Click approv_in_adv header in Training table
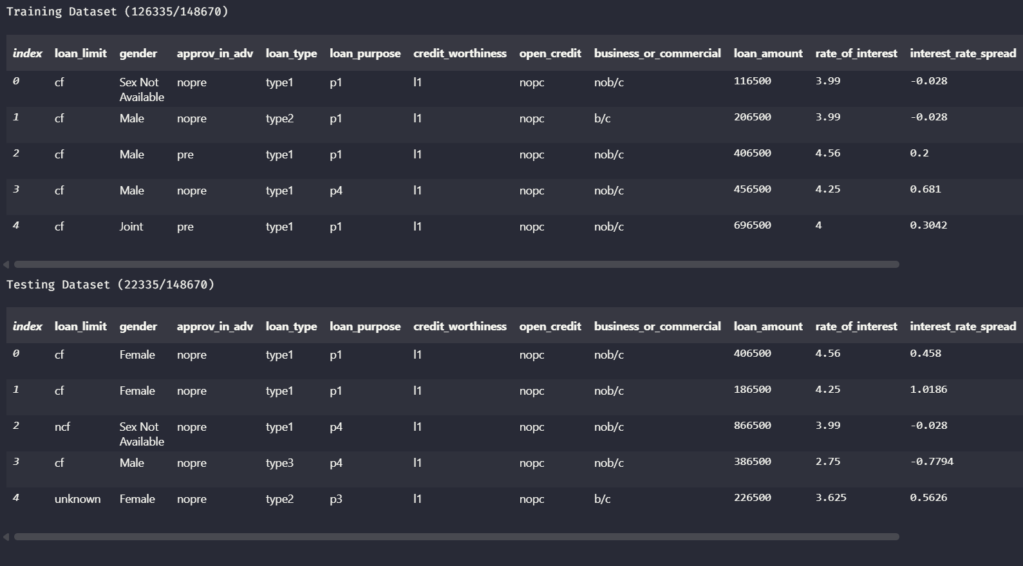Image resolution: width=1023 pixels, height=566 pixels. coord(215,53)
